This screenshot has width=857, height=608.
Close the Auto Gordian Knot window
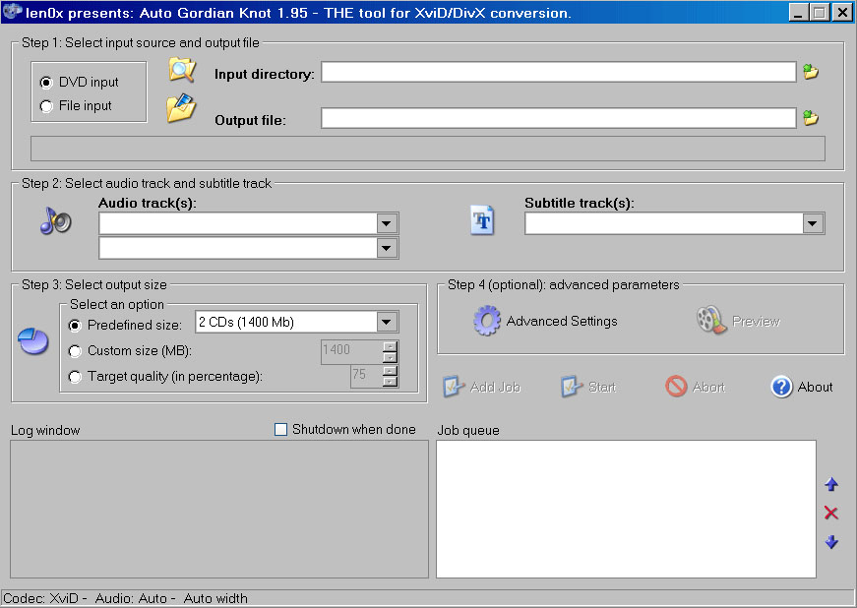pos(842,12)
